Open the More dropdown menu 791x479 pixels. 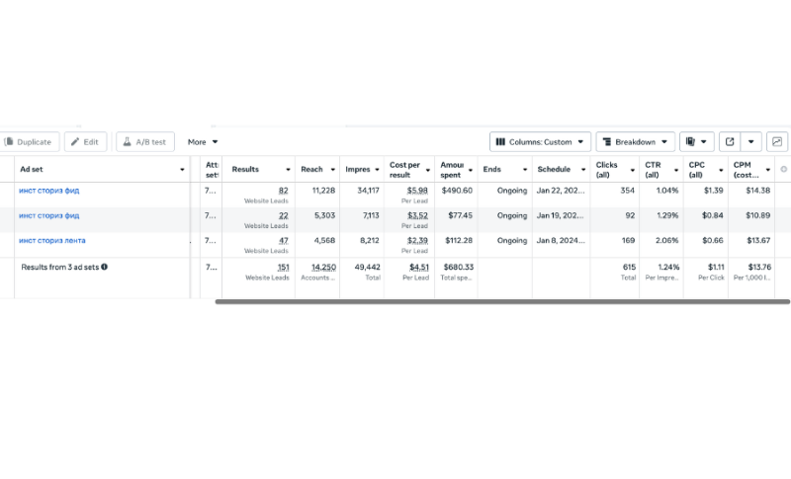(203, 142)
